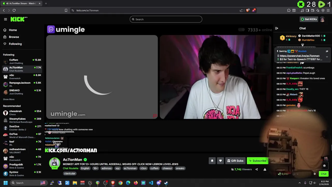Bookmark this page in browser
Screen dimensions: 332x187
click(x=66, y=10)
